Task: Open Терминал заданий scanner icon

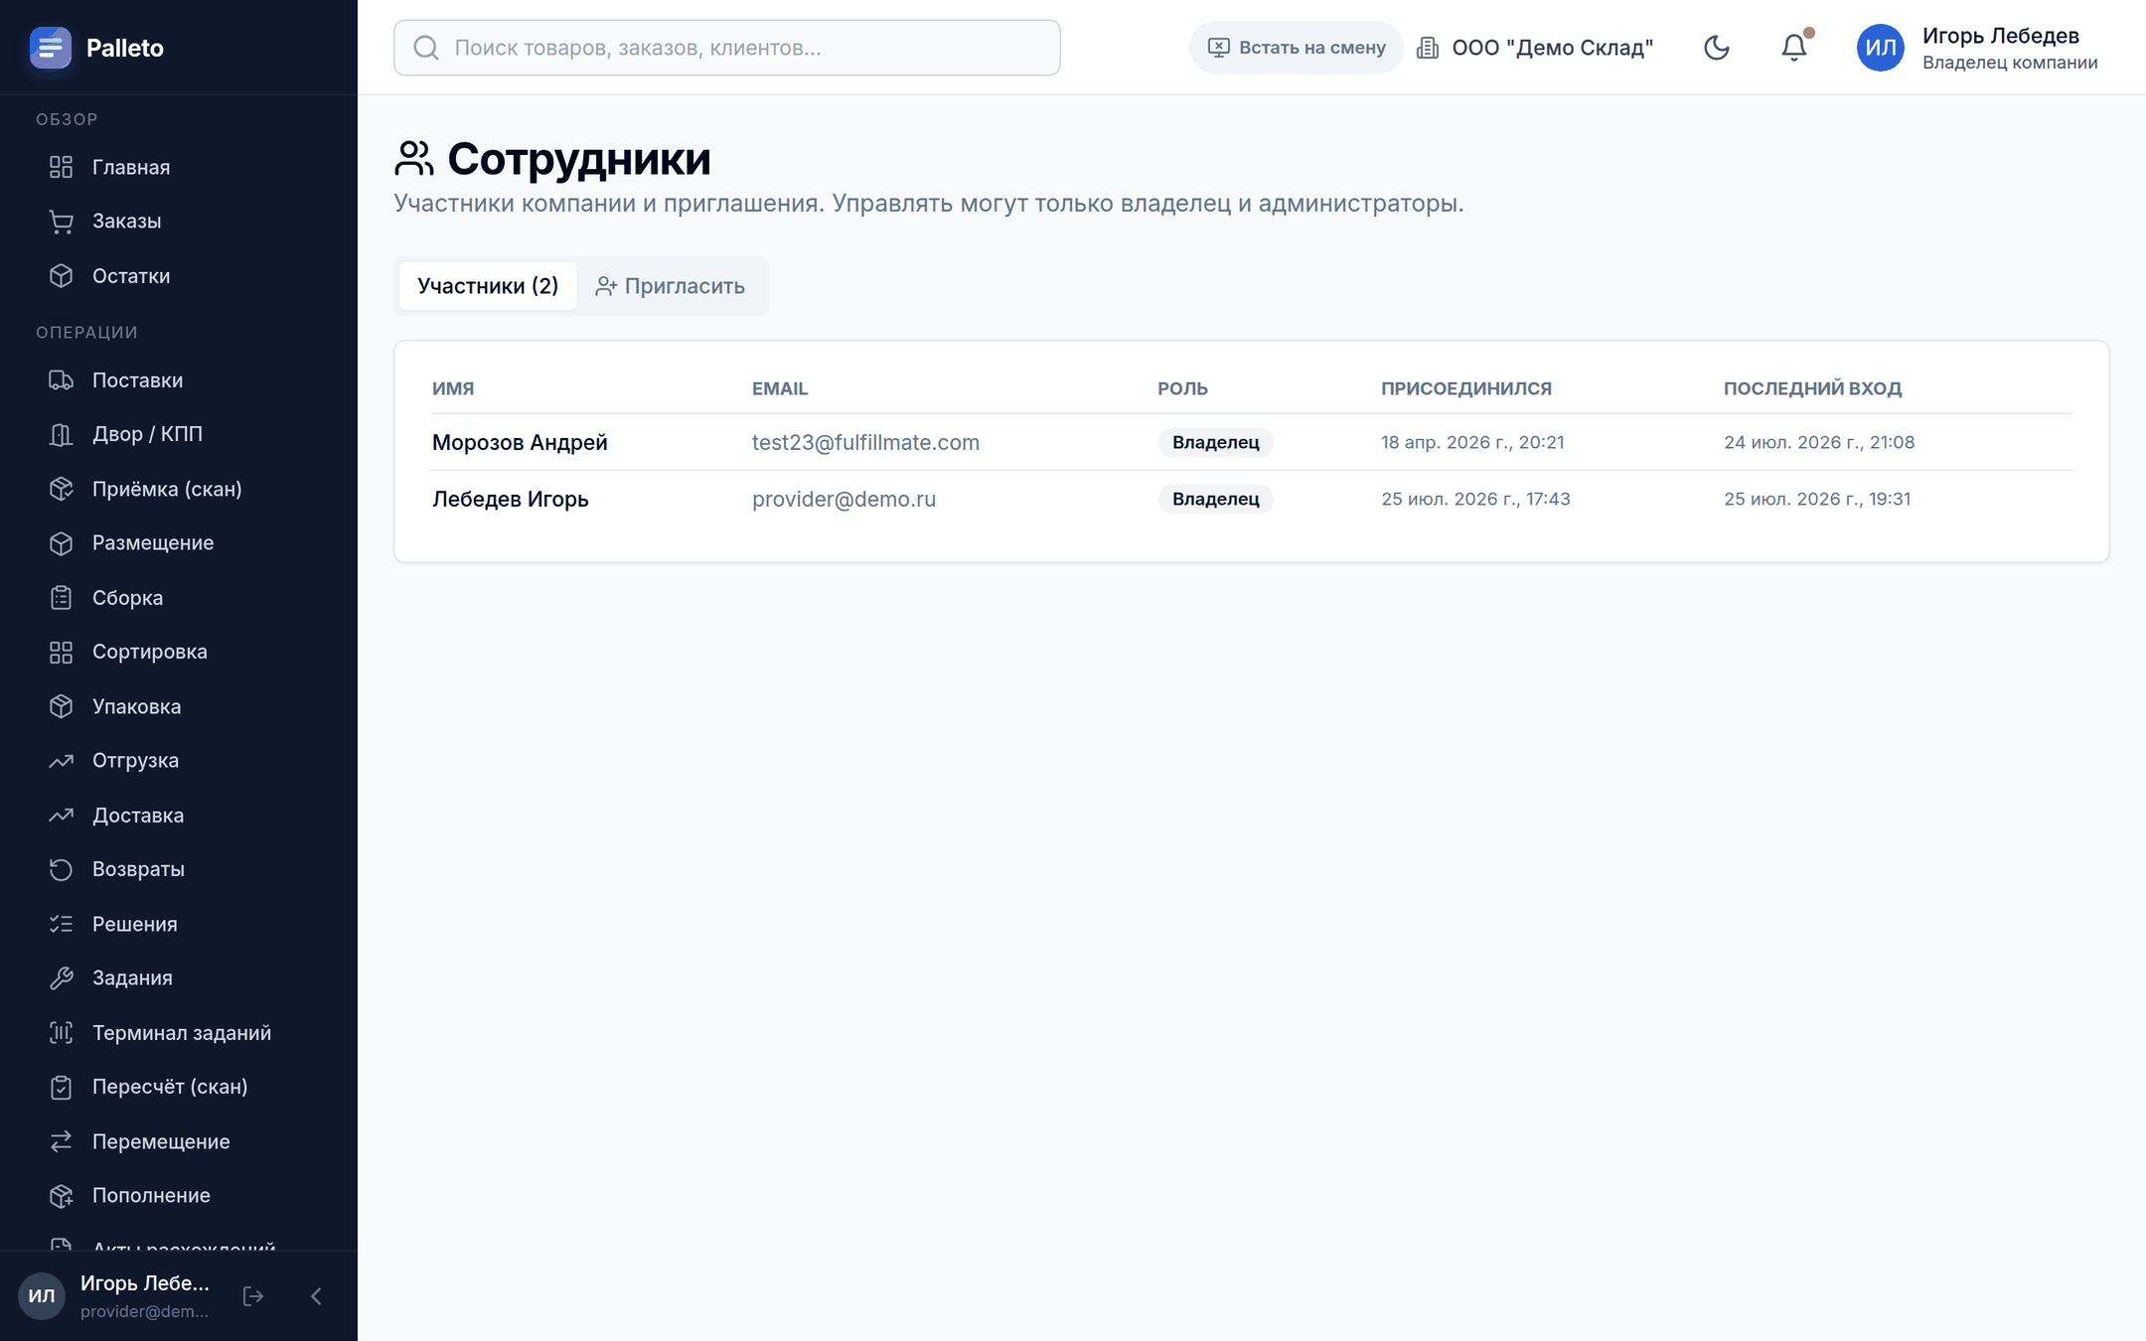Action: coord(62,1033)
